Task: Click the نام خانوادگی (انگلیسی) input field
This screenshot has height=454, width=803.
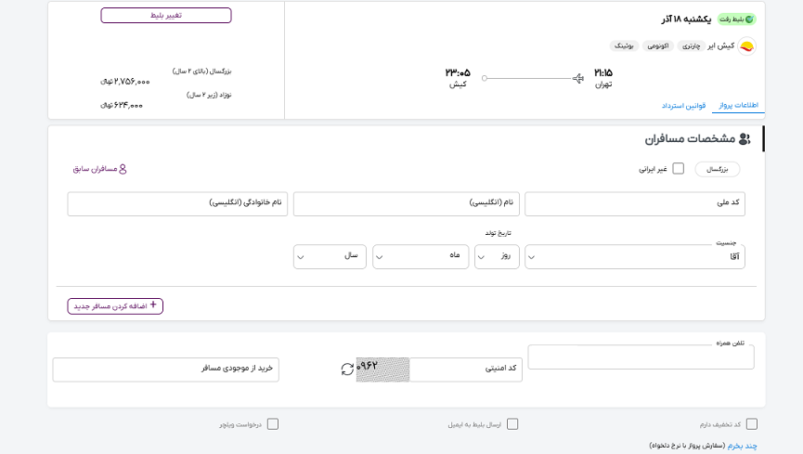Action: coord(177,204)
